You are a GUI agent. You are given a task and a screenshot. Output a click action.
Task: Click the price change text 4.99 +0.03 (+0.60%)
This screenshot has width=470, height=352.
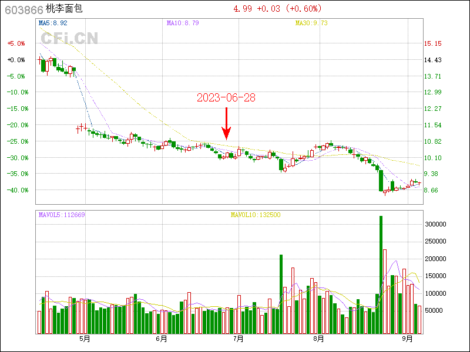tap(277, 8)
